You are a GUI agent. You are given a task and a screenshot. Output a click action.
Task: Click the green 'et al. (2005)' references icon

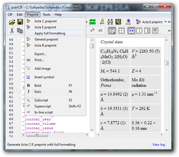point(93,22)
